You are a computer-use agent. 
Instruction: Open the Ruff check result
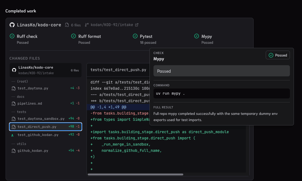pos(27,36)
